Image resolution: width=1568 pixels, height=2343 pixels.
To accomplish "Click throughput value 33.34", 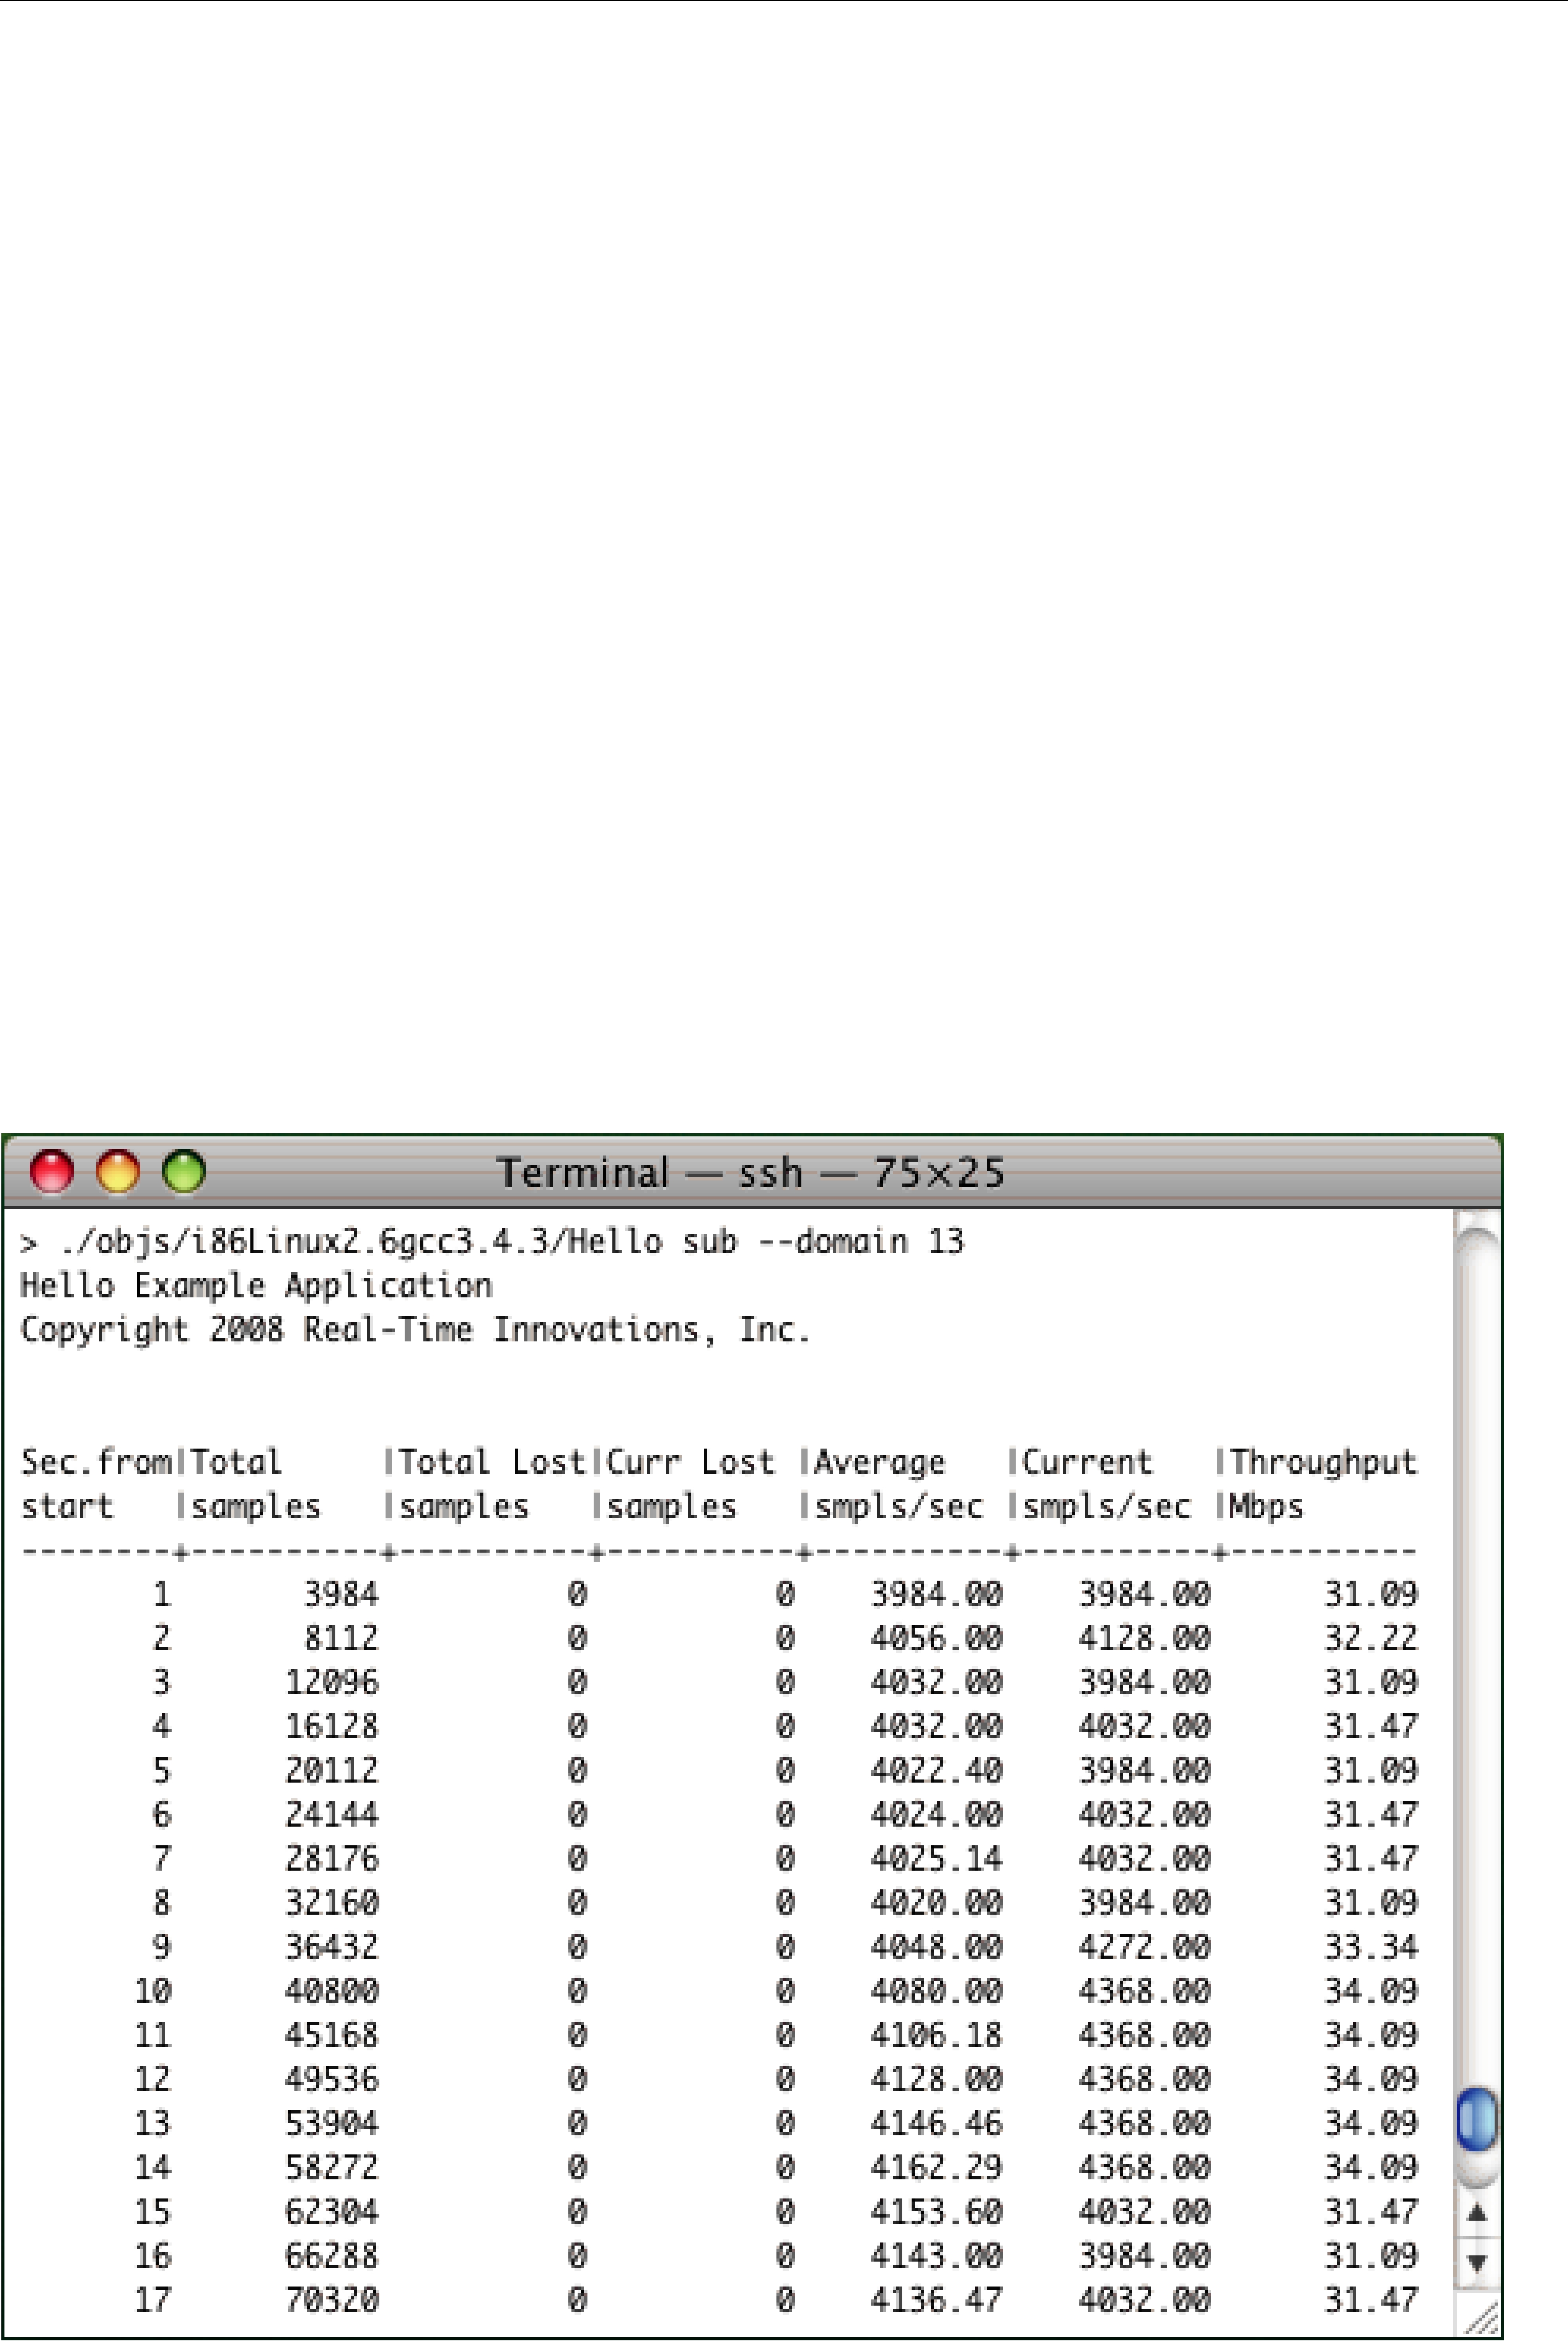I will tap(1371, 1947).
